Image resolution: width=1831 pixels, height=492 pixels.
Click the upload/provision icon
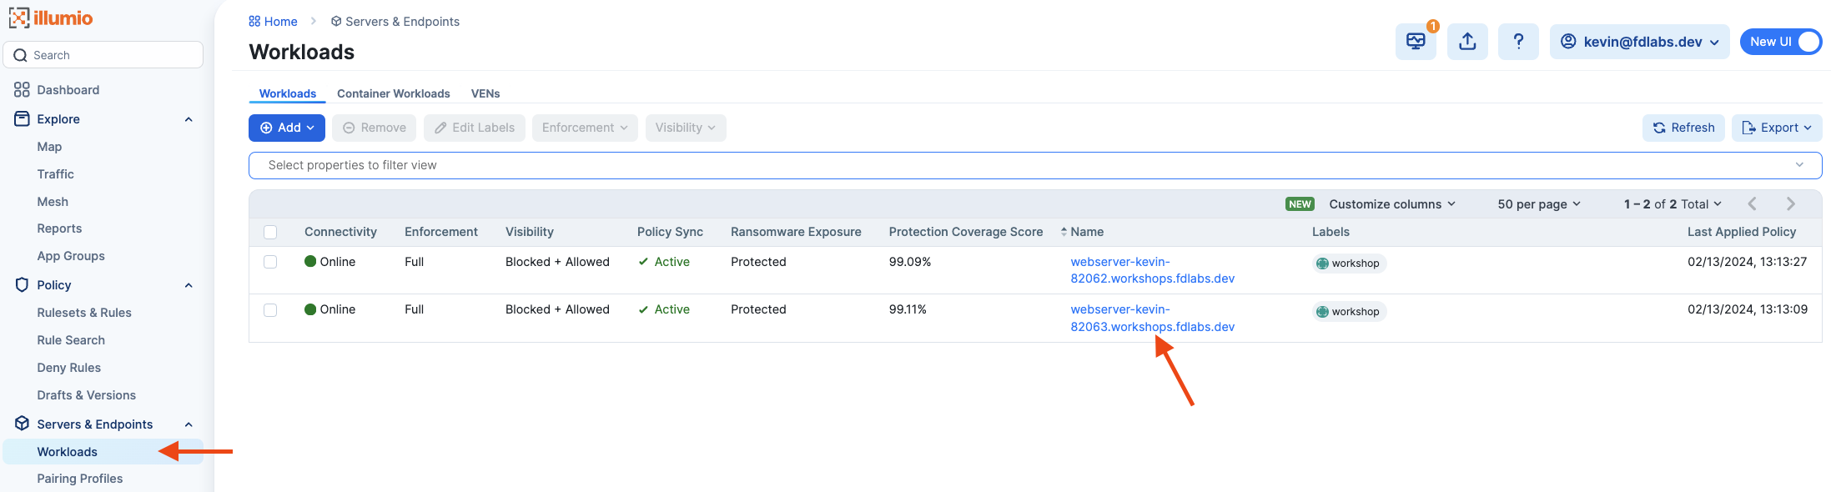1467,42
